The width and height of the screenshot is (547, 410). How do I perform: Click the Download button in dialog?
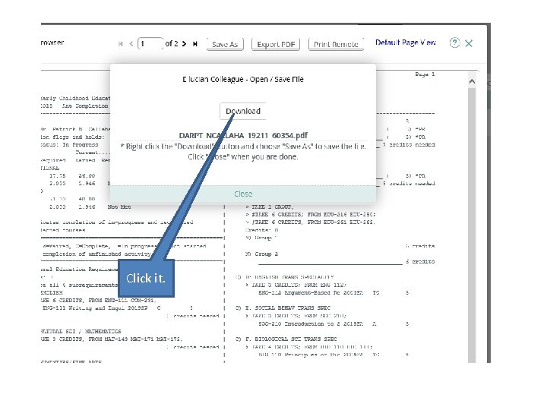click(243, 111)
